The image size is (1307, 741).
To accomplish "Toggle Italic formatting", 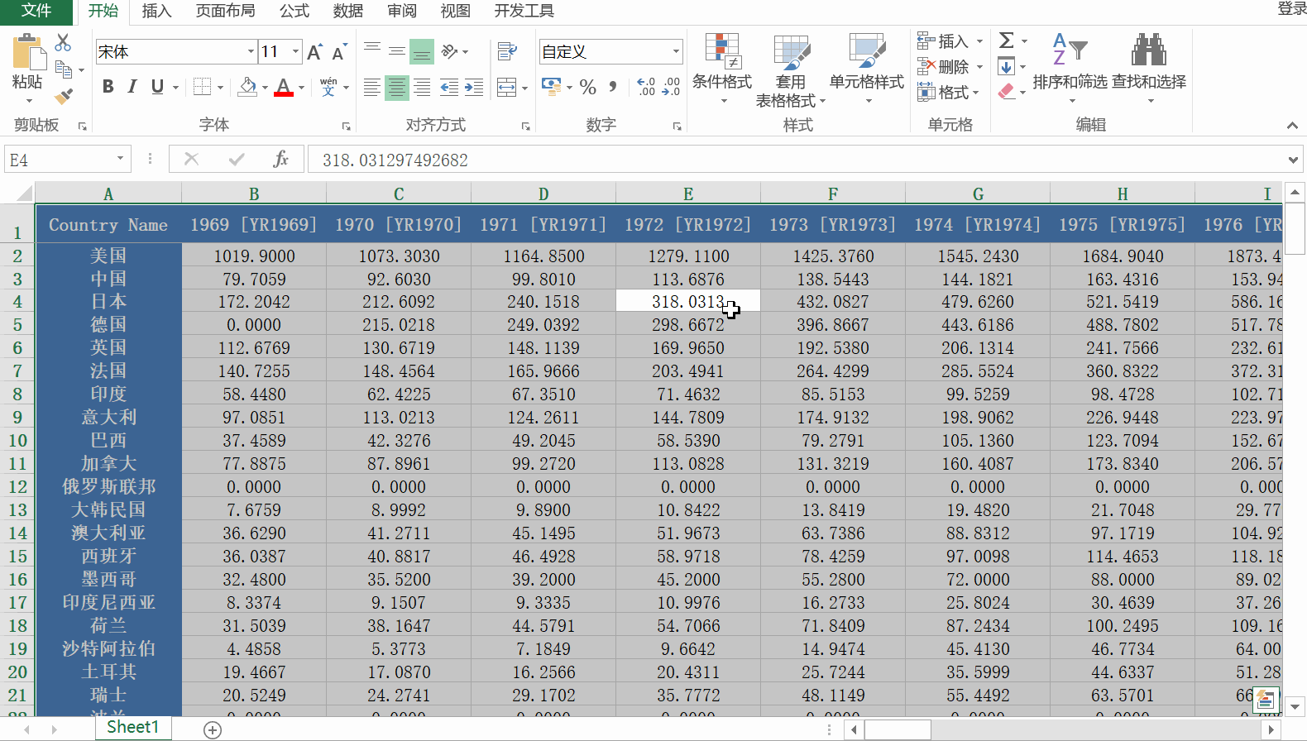I will click(x=132, y=87).
